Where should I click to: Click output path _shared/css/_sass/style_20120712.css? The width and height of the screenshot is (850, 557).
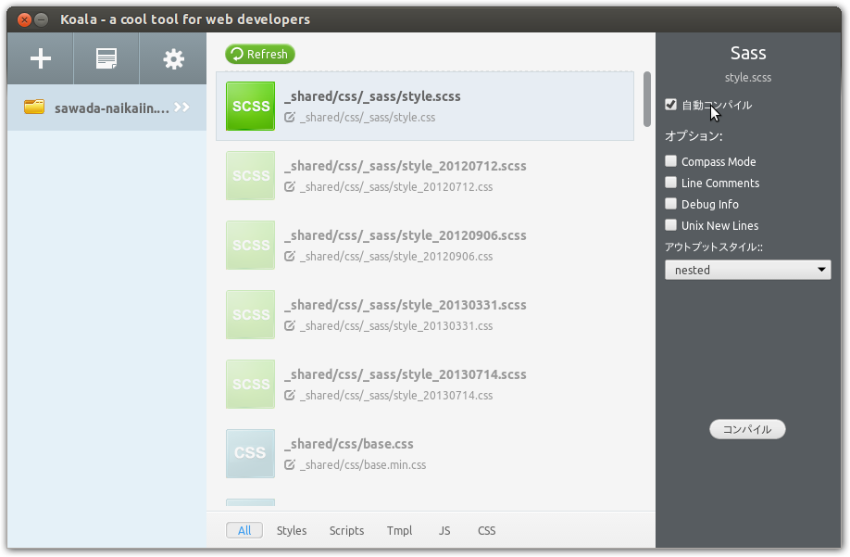pos(396,186)
